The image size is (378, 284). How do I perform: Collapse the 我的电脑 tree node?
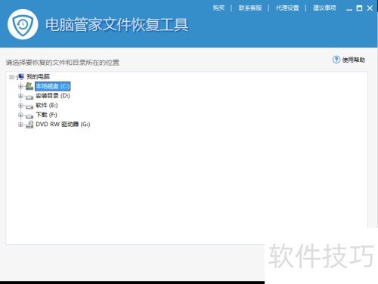(x=11, y=77)
